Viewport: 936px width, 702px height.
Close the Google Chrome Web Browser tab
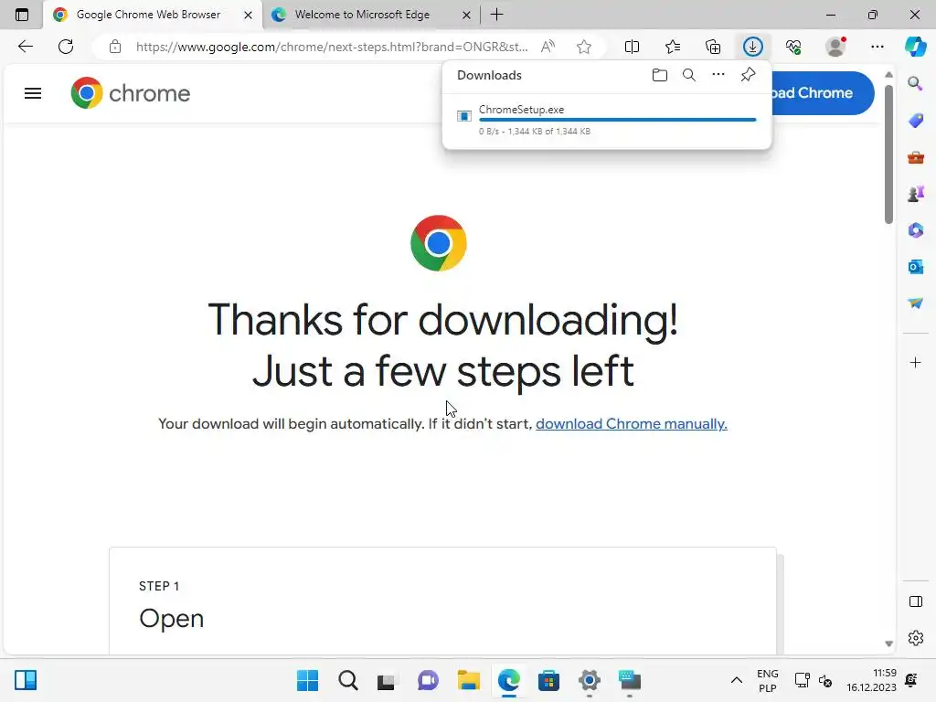[248, 15]
